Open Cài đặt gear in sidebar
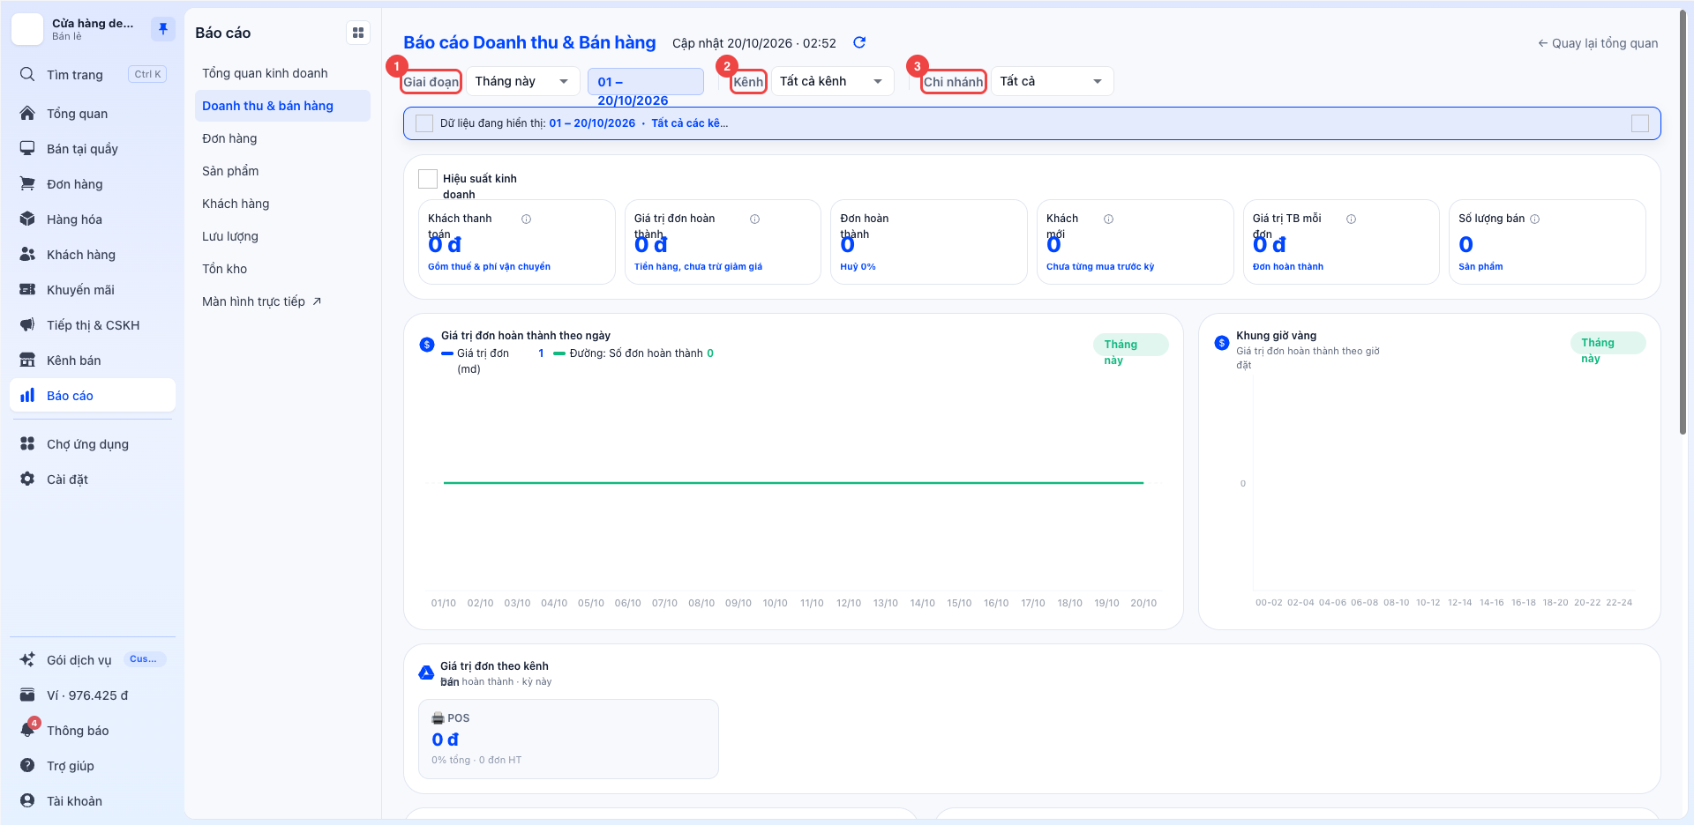This screenshot has height=825, width=1694. coord(28,479)
